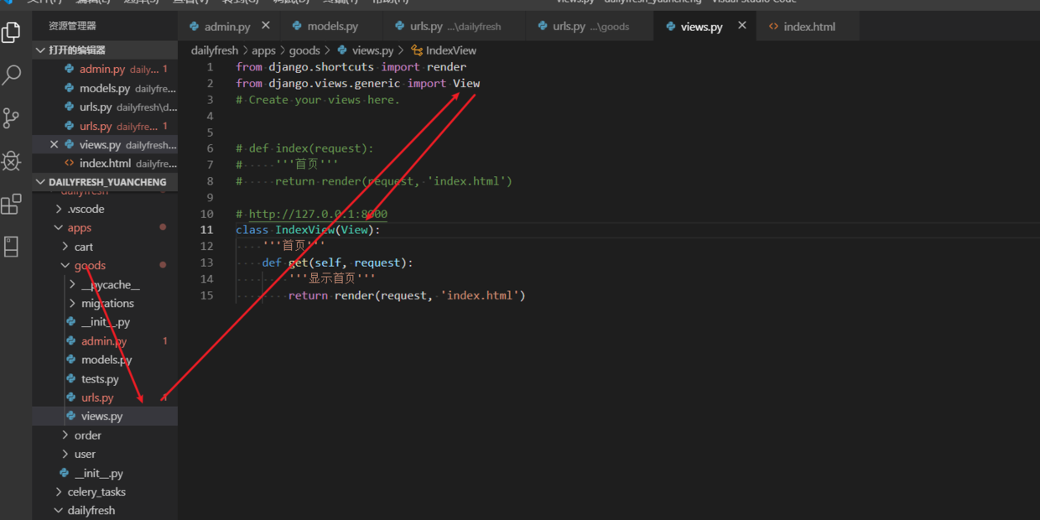Click views.py in the breadcrumb path

pos(372,50)
